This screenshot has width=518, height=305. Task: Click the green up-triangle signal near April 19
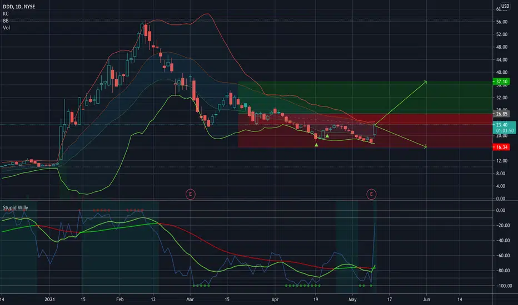pos(316,145)
